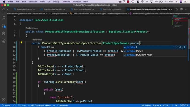
Task: Open the Selection menu
Action: (x=33, y=2)
